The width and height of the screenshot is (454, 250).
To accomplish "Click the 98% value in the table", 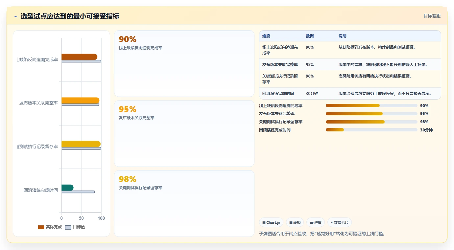I will click(310, 76).
